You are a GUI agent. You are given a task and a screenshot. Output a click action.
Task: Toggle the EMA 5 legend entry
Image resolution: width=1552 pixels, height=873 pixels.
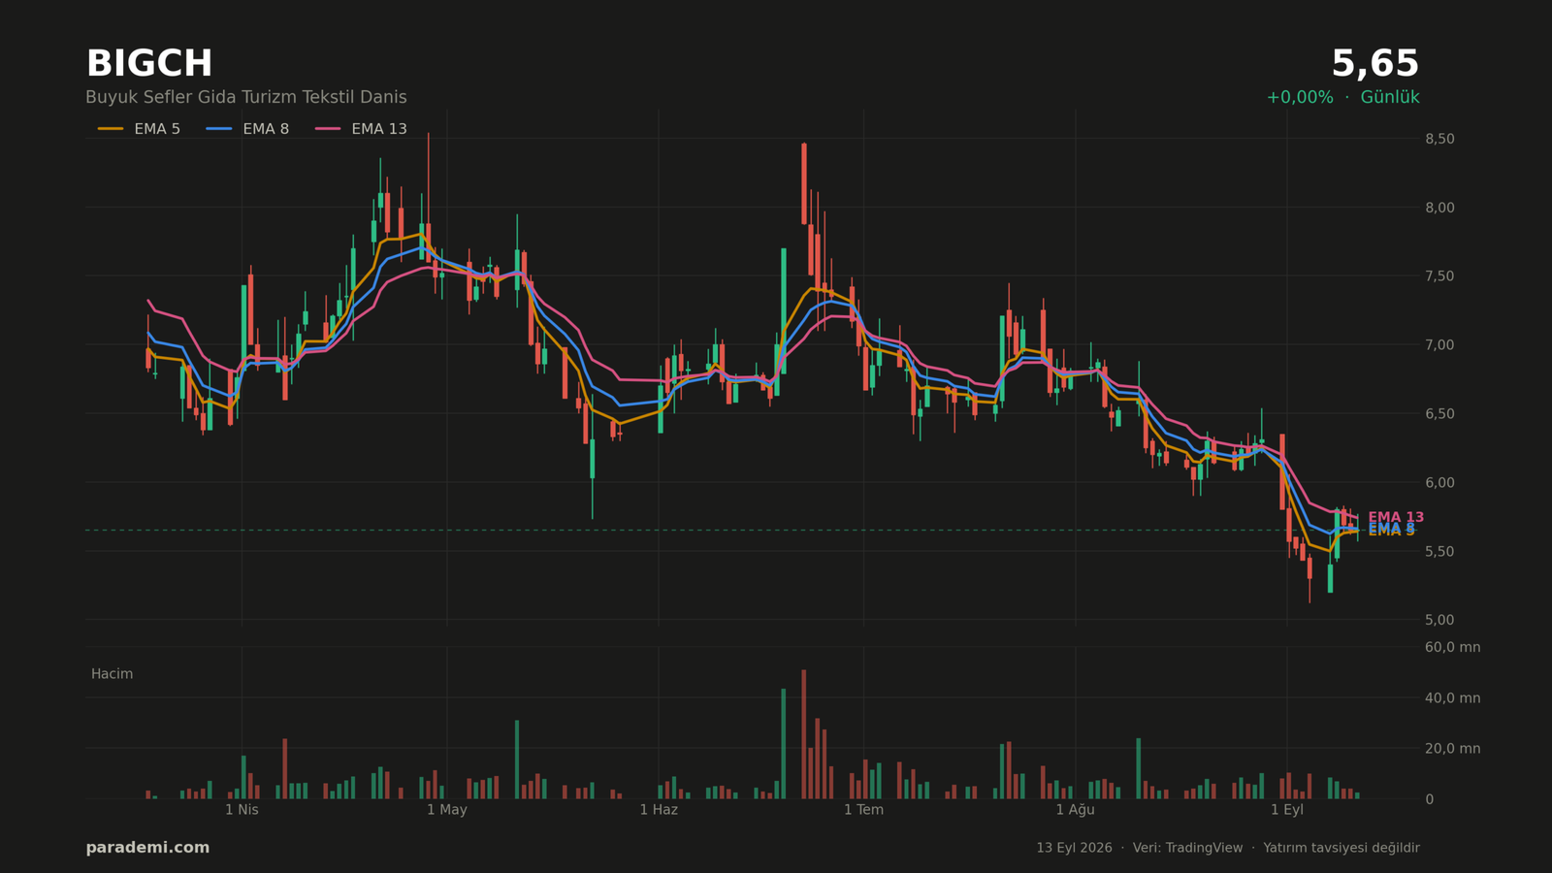139,129
